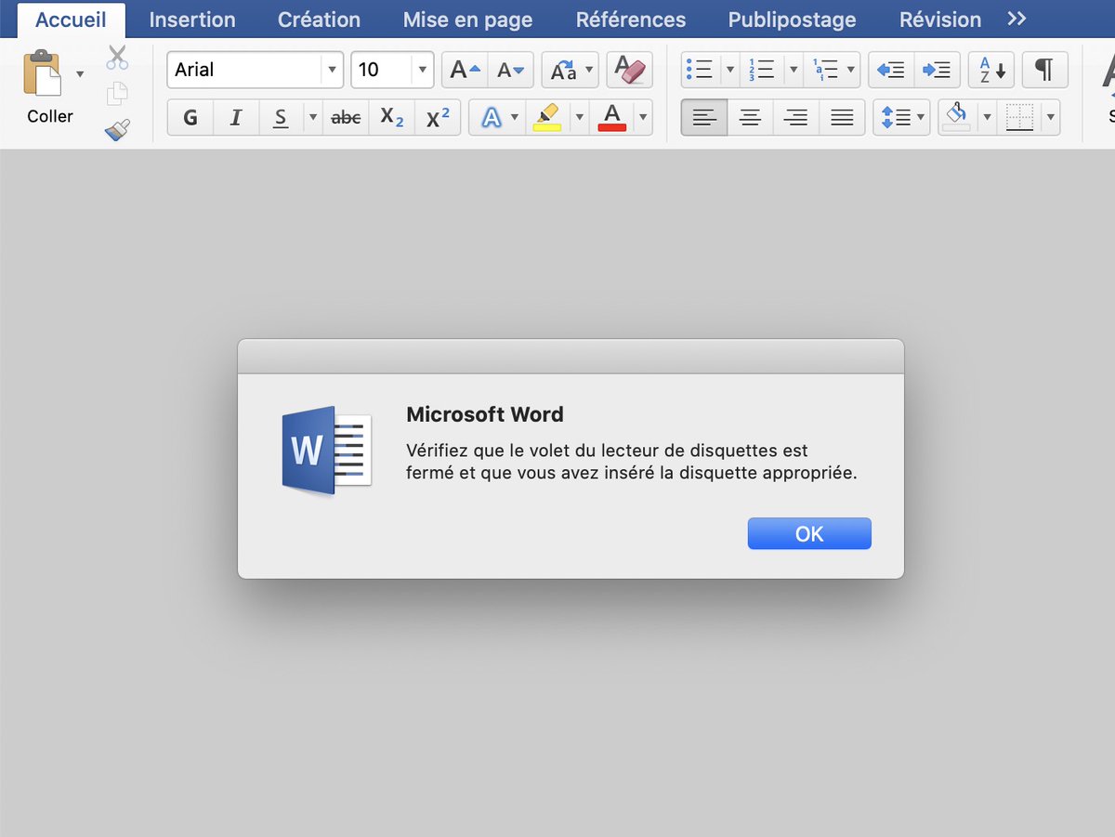1115x837 pixels.
Task: Click the Cut scissors icon
Action: point(117,58)
